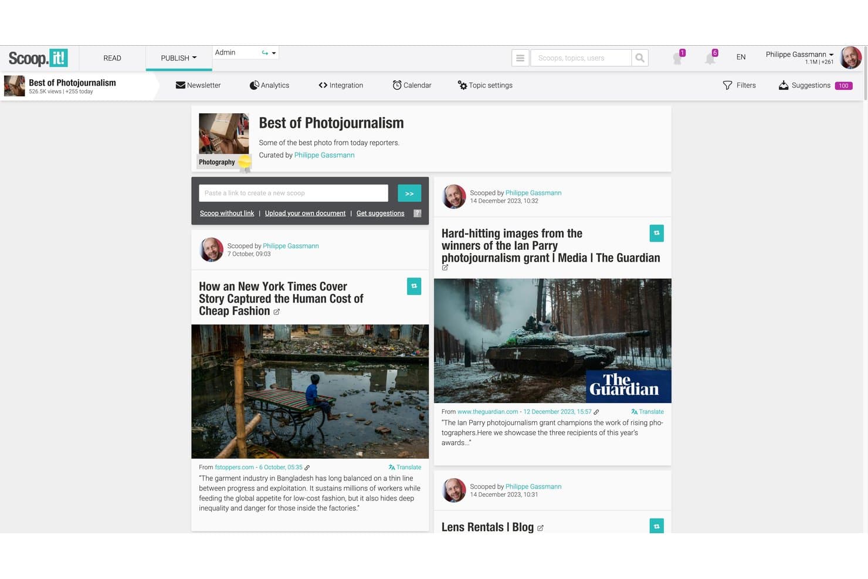Click Upload your own document

(305, 214)
